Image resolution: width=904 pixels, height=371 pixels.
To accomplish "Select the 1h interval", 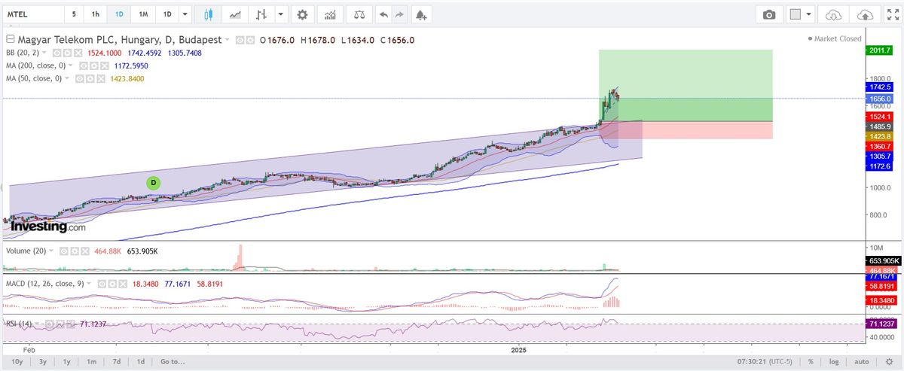I will [95, 14].
